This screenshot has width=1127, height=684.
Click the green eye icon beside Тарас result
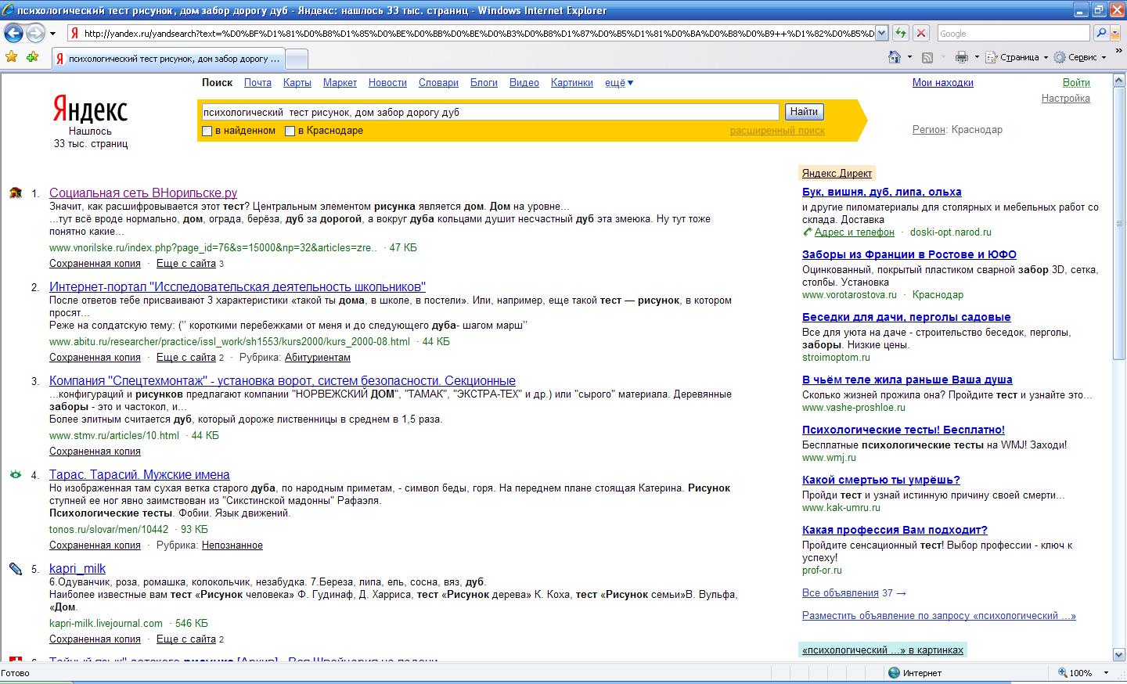click(x=16, y=474)
